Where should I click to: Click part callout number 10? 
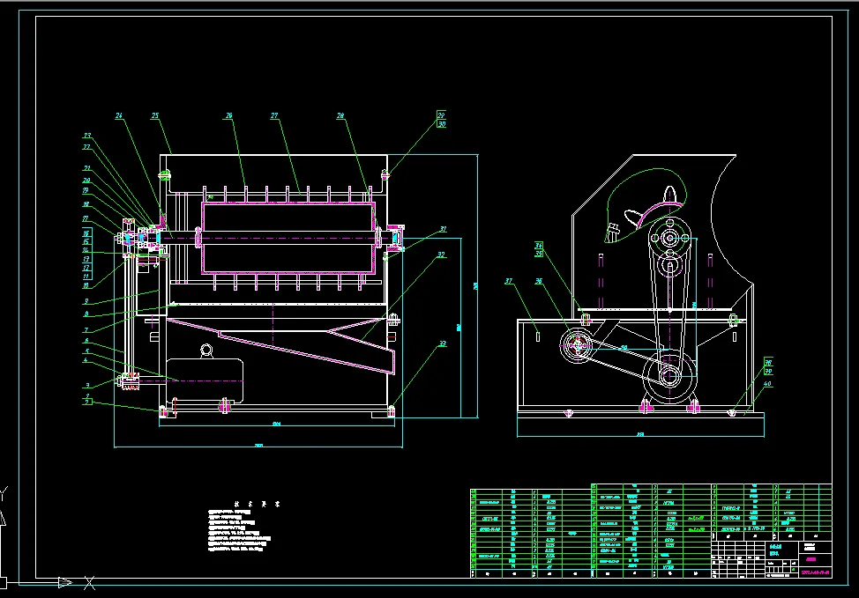pos(86,285)
